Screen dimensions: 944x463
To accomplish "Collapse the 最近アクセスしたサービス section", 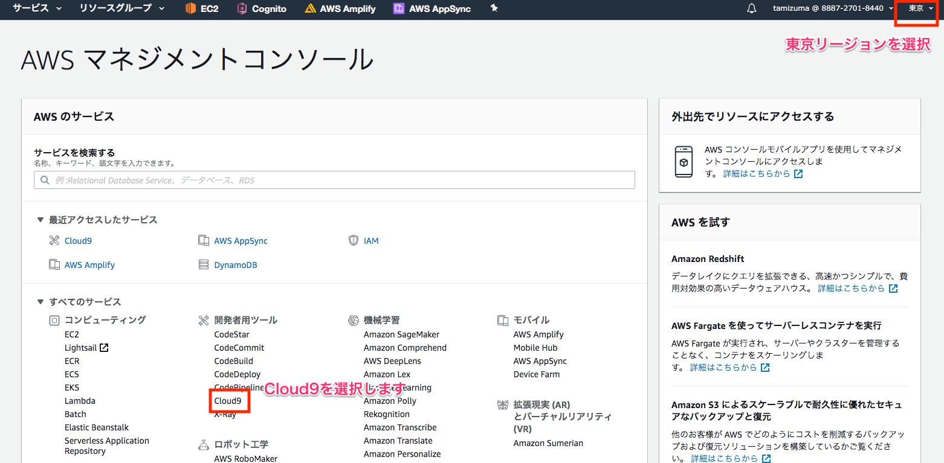I will coord(40,220).
